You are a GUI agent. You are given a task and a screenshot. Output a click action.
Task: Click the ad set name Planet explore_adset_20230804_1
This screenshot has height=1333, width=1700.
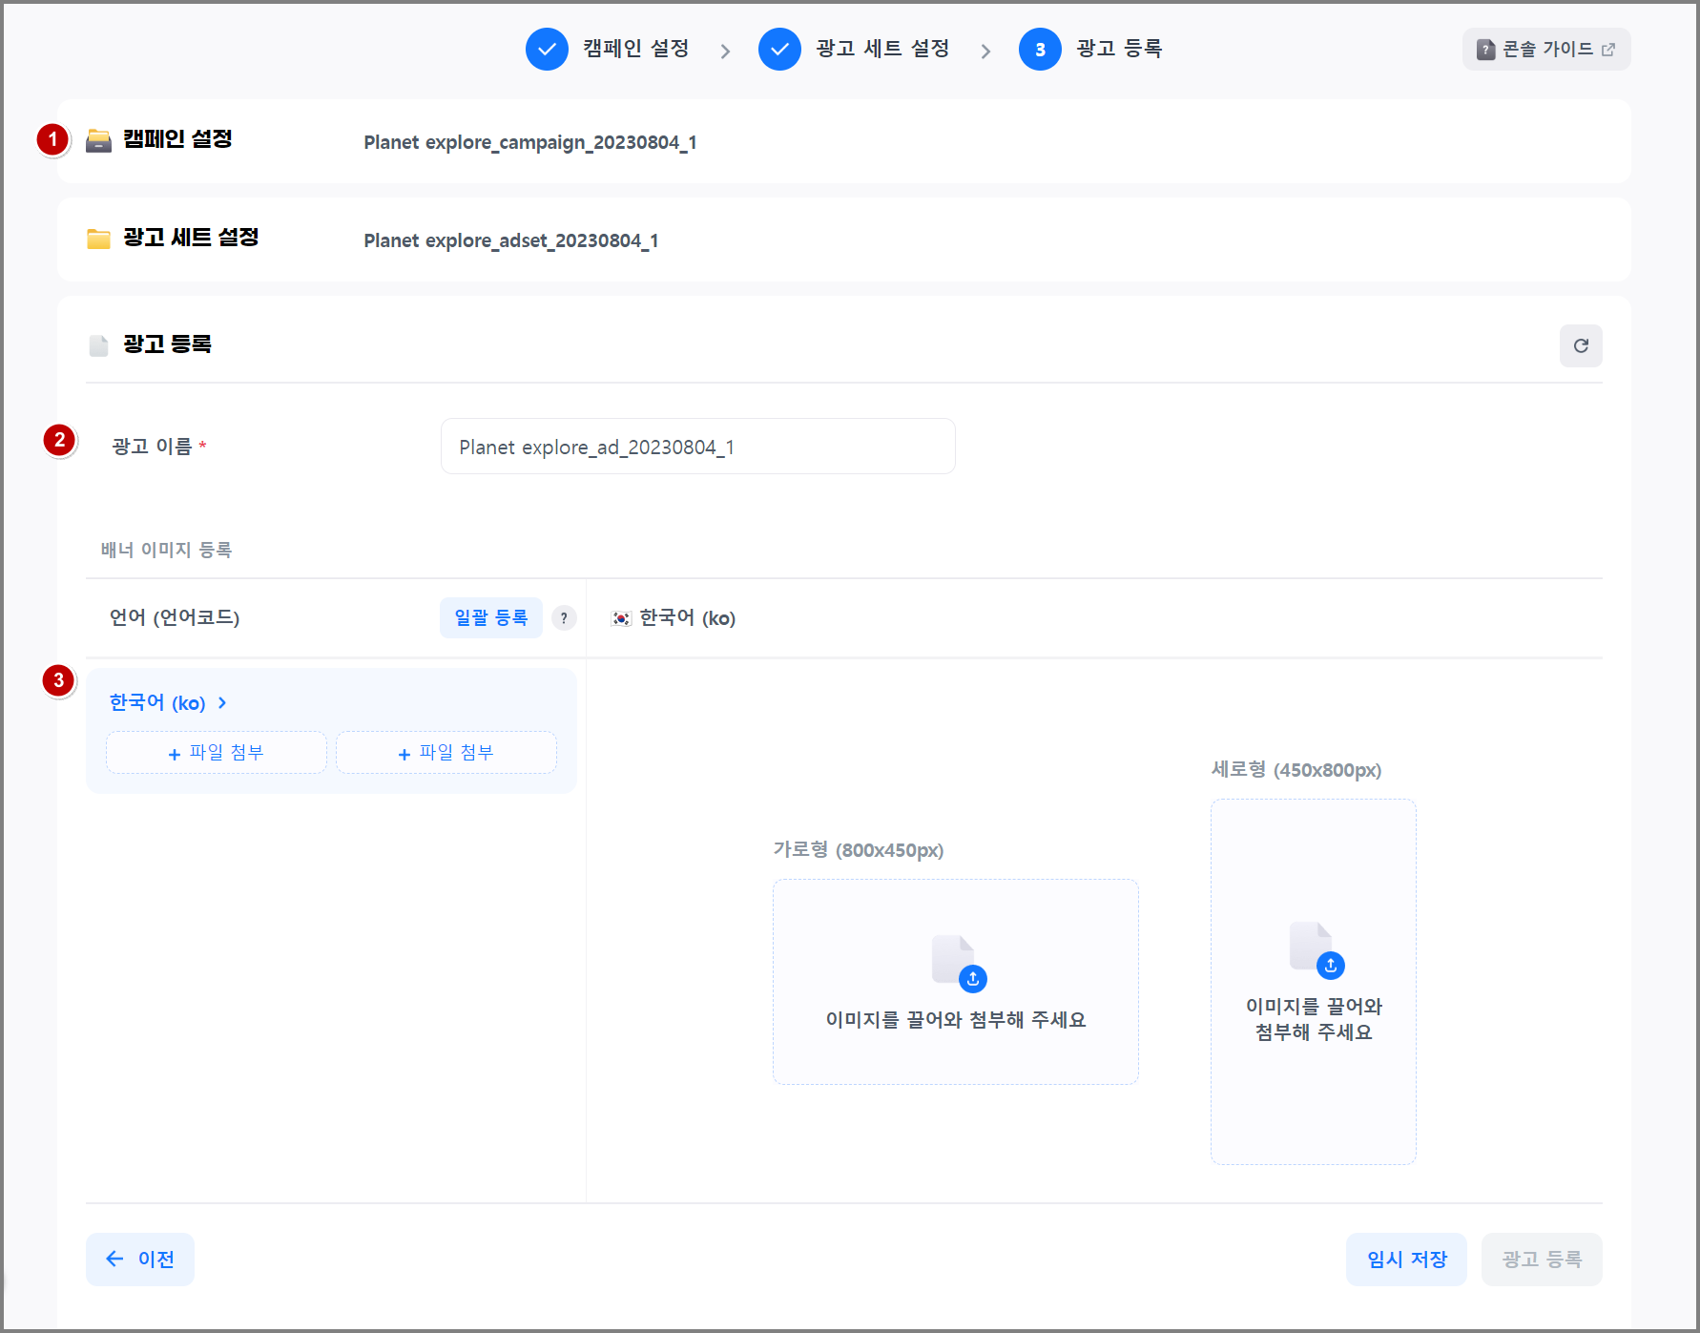pyautogui.click(x=511, y=240)
